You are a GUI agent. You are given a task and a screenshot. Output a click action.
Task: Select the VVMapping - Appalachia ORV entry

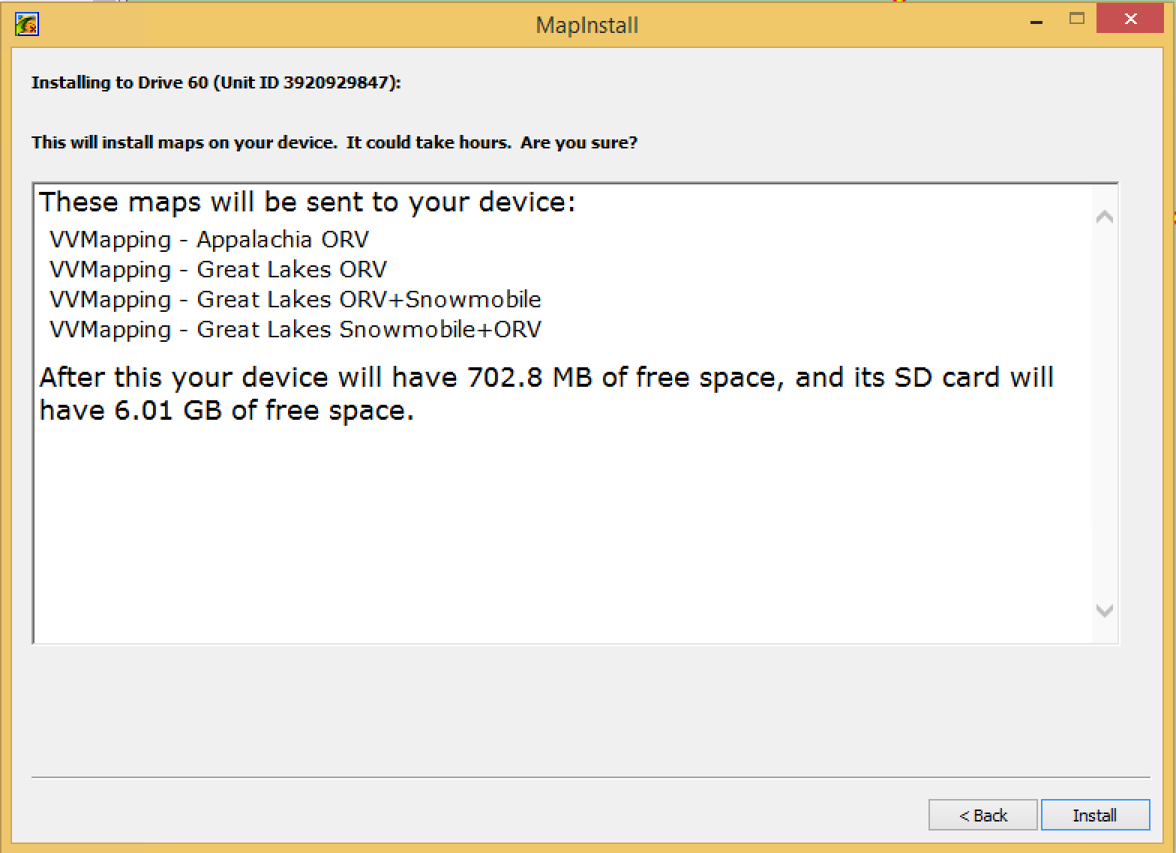209,240
